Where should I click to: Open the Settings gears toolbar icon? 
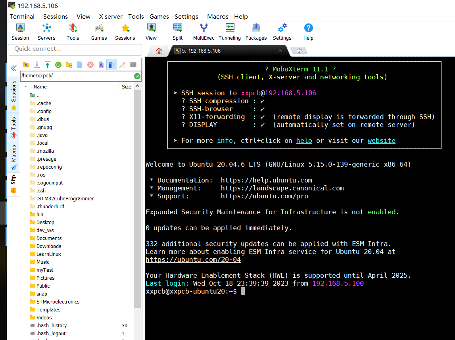(282, 32)
